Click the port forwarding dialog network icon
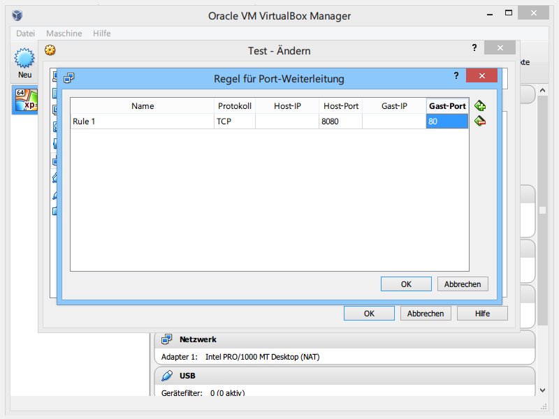Screen dimensions: 559x419 [x=68, y=78]
